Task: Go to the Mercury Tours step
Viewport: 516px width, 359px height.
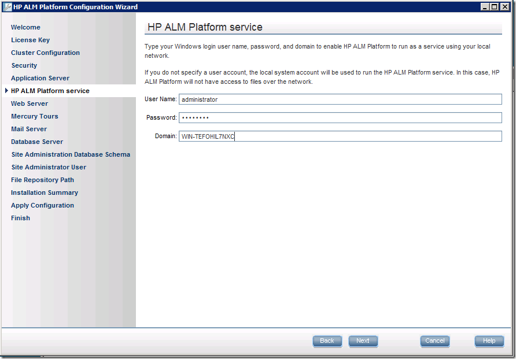Action: (x=35, y=116)
